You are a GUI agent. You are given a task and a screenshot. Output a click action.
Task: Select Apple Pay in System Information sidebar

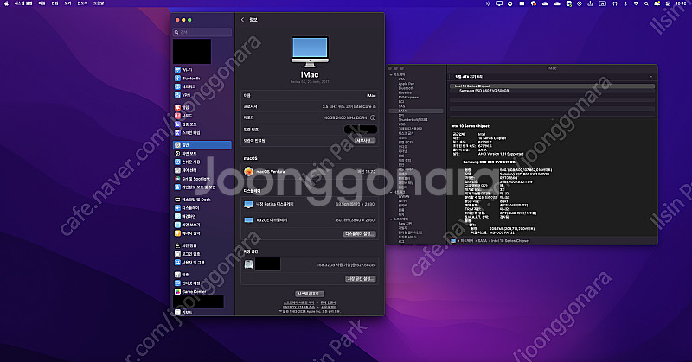(x=406, y=83)
